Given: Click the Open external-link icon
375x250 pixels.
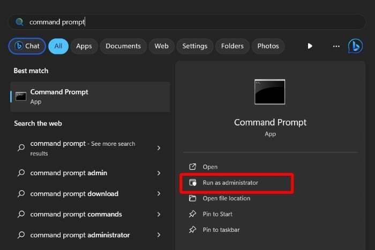Looking at the screenshot, I should [x=192, y=167].
